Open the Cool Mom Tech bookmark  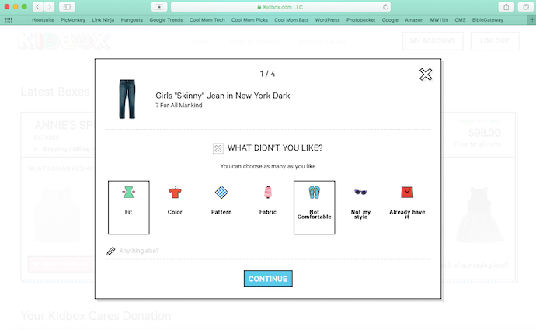coord(207,20)
